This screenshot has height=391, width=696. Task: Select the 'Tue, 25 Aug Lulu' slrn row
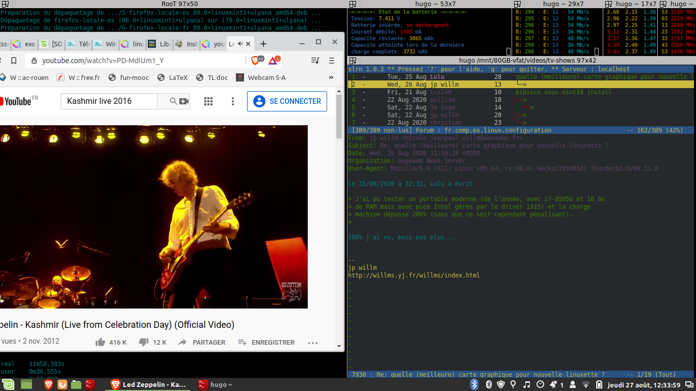point(521,77)
